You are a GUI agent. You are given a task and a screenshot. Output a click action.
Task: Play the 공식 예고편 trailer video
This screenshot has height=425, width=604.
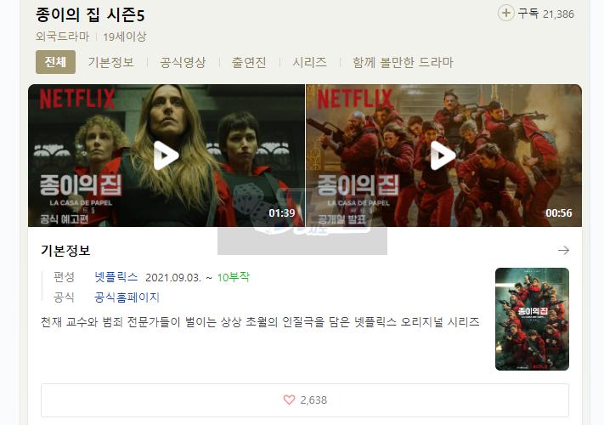[x=166, y=155]
